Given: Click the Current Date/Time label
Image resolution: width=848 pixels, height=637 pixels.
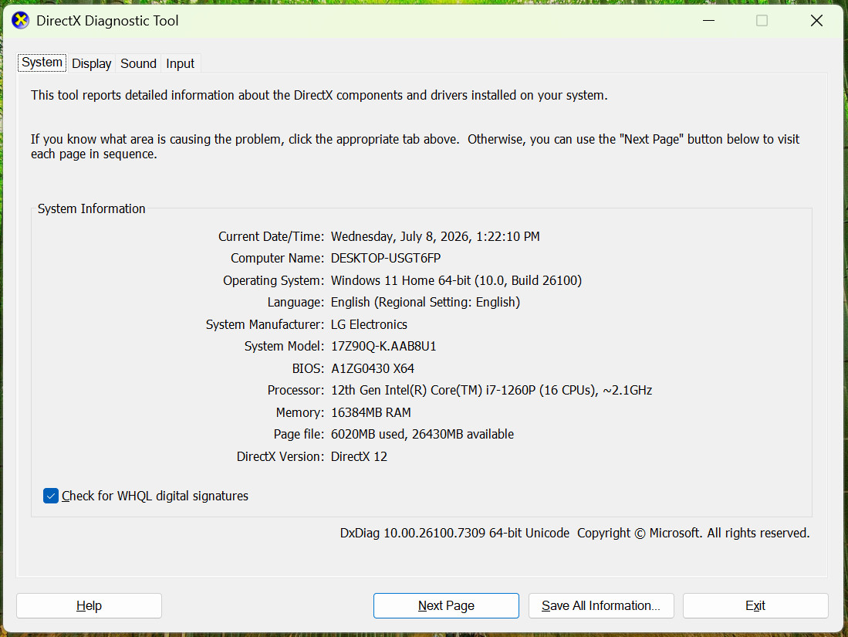Looking at the screenshot, I should [x=271, y=236].
